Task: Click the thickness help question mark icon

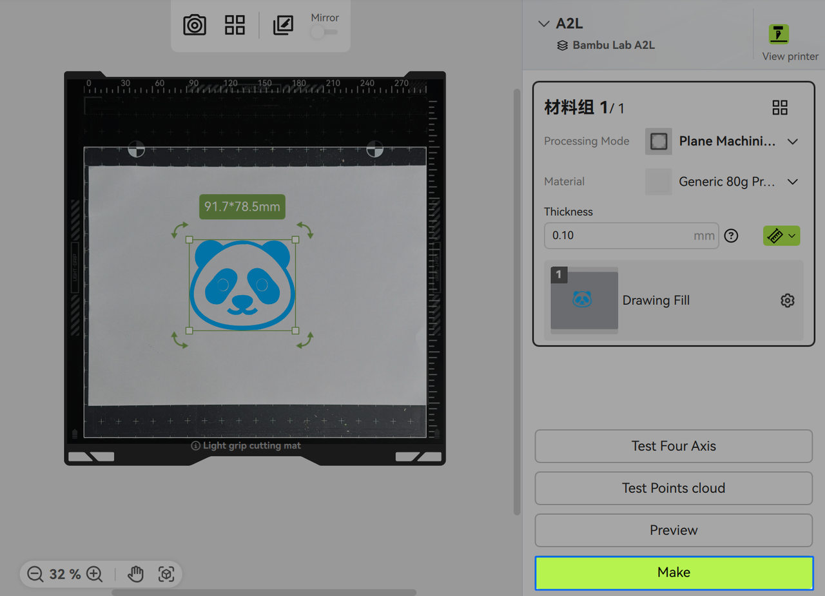Action: [731, 235]
